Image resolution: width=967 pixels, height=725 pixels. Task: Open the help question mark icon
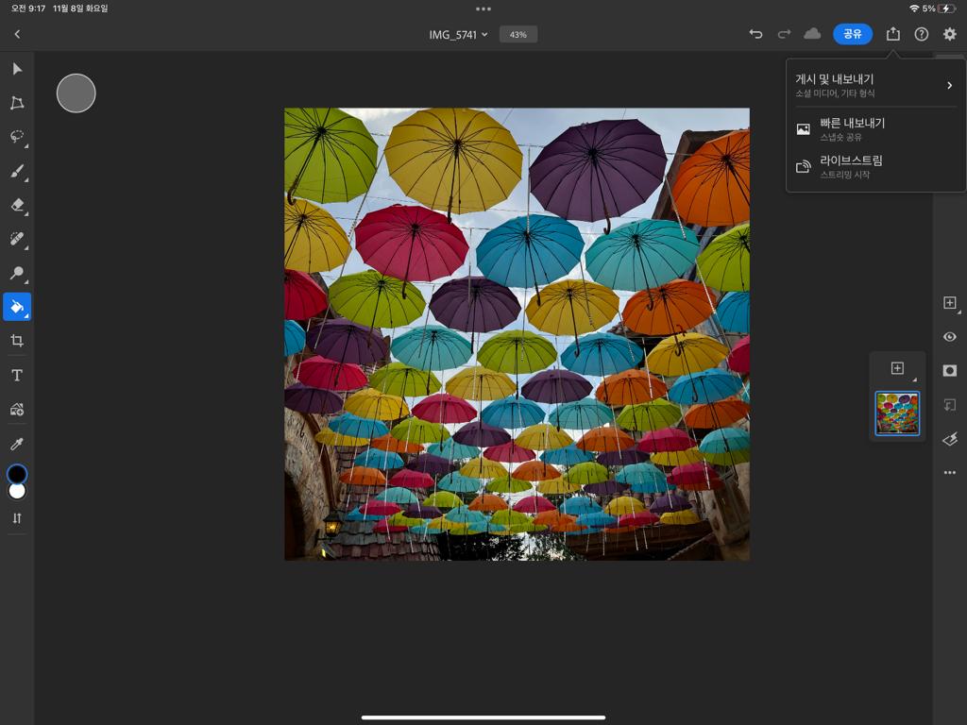tap(922, 35)
